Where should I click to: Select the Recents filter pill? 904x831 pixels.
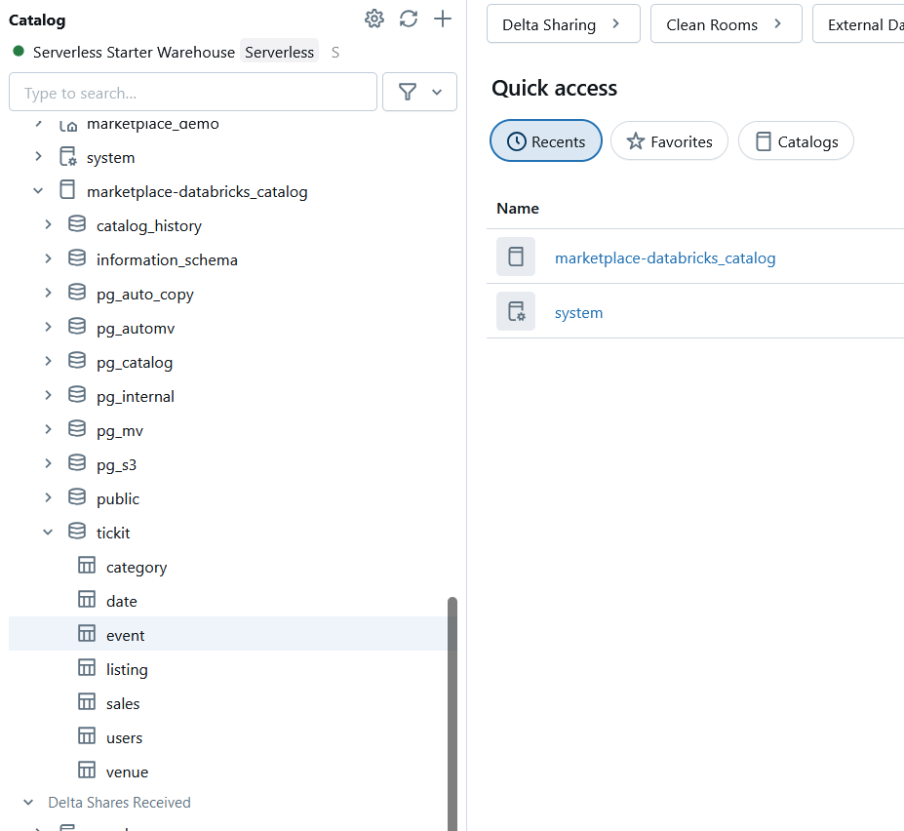tap(546, 141)
